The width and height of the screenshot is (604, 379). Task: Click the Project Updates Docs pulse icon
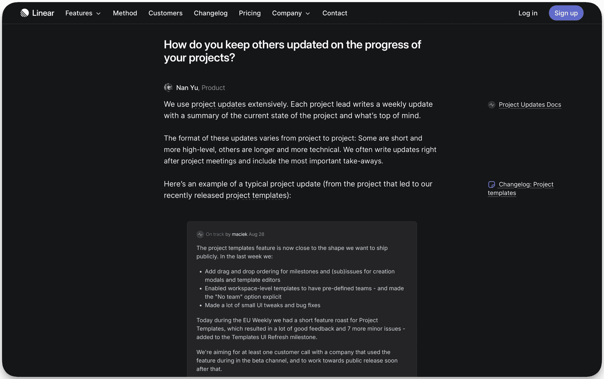click(492, 105)
